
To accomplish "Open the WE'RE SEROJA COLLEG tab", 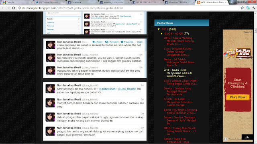I will point(147,2).
